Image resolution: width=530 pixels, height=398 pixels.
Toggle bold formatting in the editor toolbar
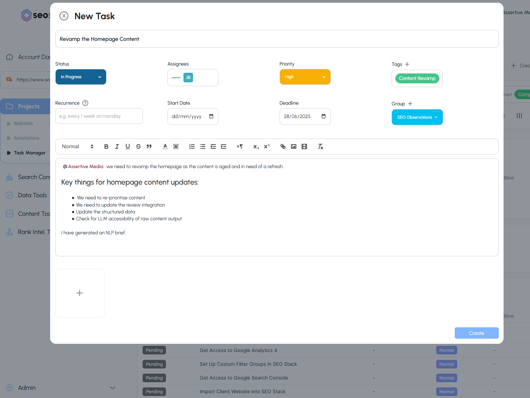[106, 147]
